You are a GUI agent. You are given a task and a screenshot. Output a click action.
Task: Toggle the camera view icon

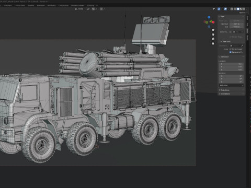(x=213, y=39)
